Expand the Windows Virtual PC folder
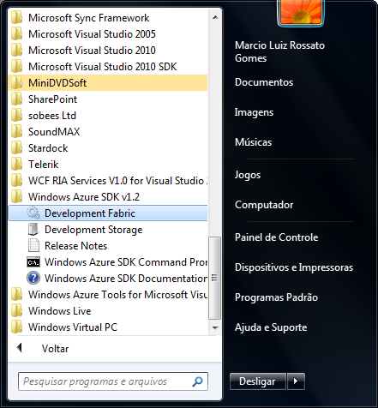378x408 pixels. (108, 327)
